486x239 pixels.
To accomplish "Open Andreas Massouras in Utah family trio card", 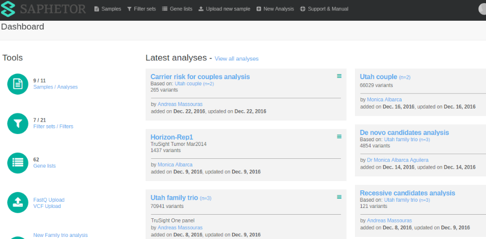I will coord(180,228).
